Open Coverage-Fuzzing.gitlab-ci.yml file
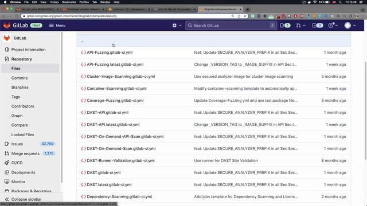Screen dimensions: 367x206 coord(115,101)
